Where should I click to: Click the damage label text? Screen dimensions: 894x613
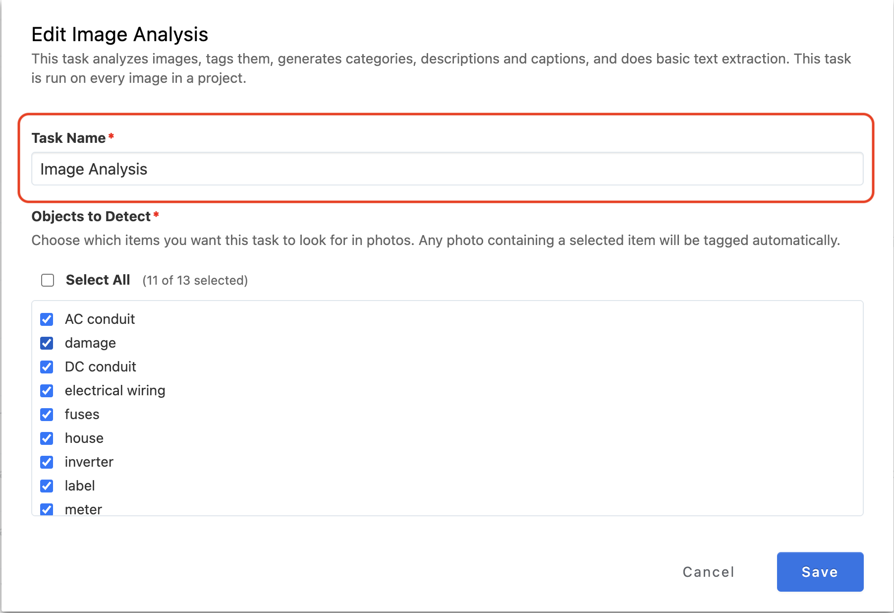(90, 343)
